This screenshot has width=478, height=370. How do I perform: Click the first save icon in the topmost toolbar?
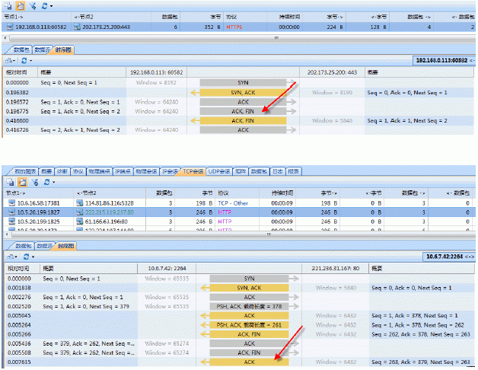tap(8, 5)
